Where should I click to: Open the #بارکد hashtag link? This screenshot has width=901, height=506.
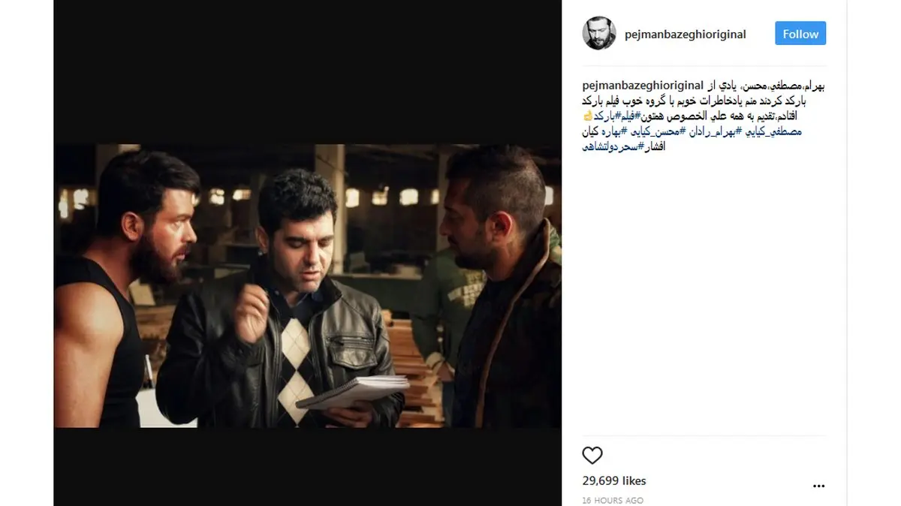[605, 116]
